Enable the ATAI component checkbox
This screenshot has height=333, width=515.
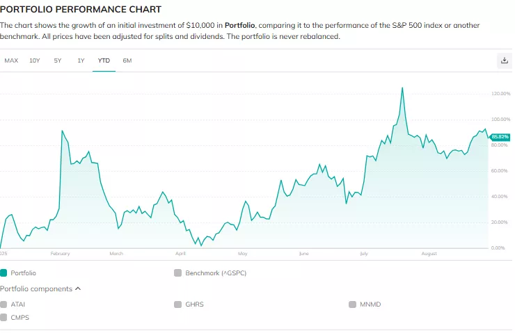[4, 304]
